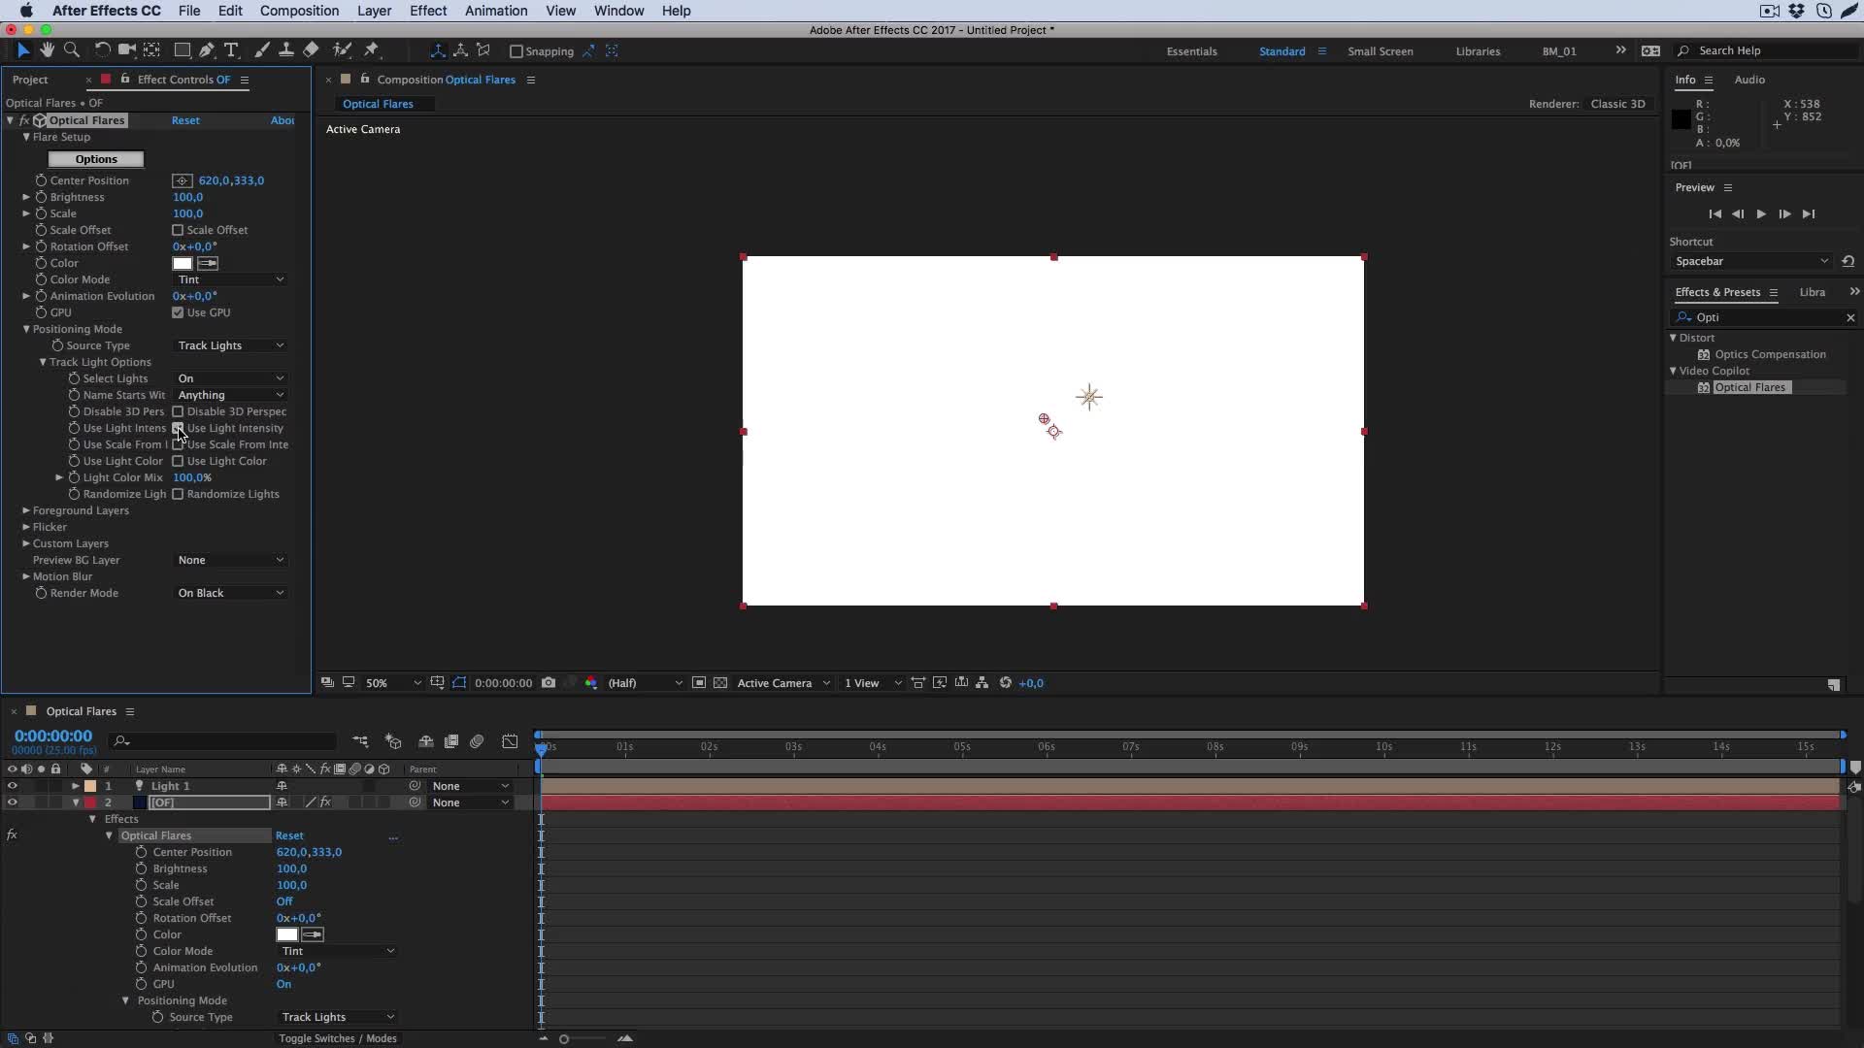Toggle visibility of the OF layer

(x=12, y=802)
